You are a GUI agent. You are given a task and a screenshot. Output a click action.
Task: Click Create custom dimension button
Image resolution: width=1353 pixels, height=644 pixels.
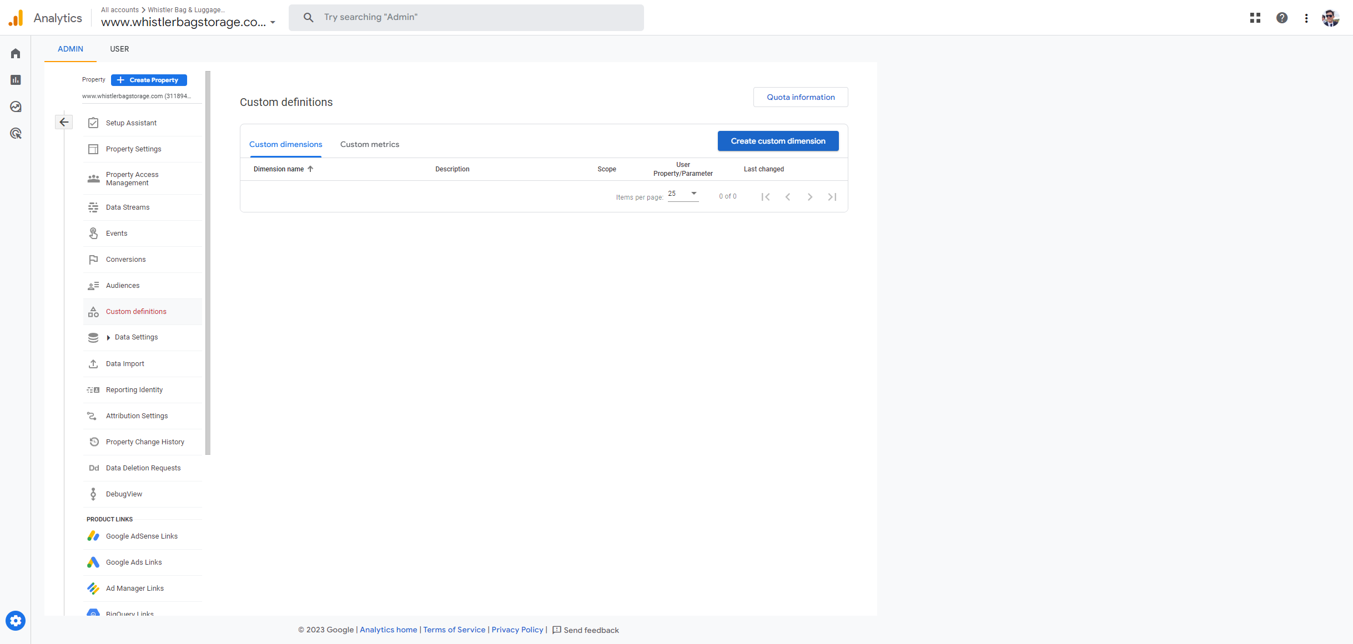[x=778, y=141]
